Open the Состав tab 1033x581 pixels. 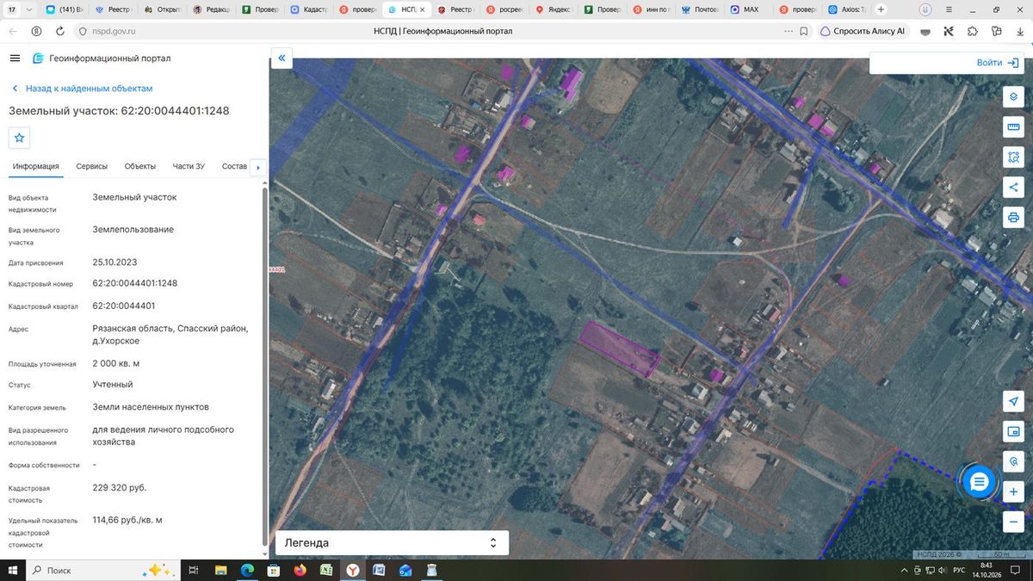234,166
